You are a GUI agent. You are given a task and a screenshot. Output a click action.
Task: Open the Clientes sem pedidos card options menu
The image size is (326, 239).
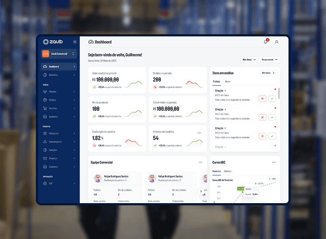pyautogui.click(x=199, y=133)
